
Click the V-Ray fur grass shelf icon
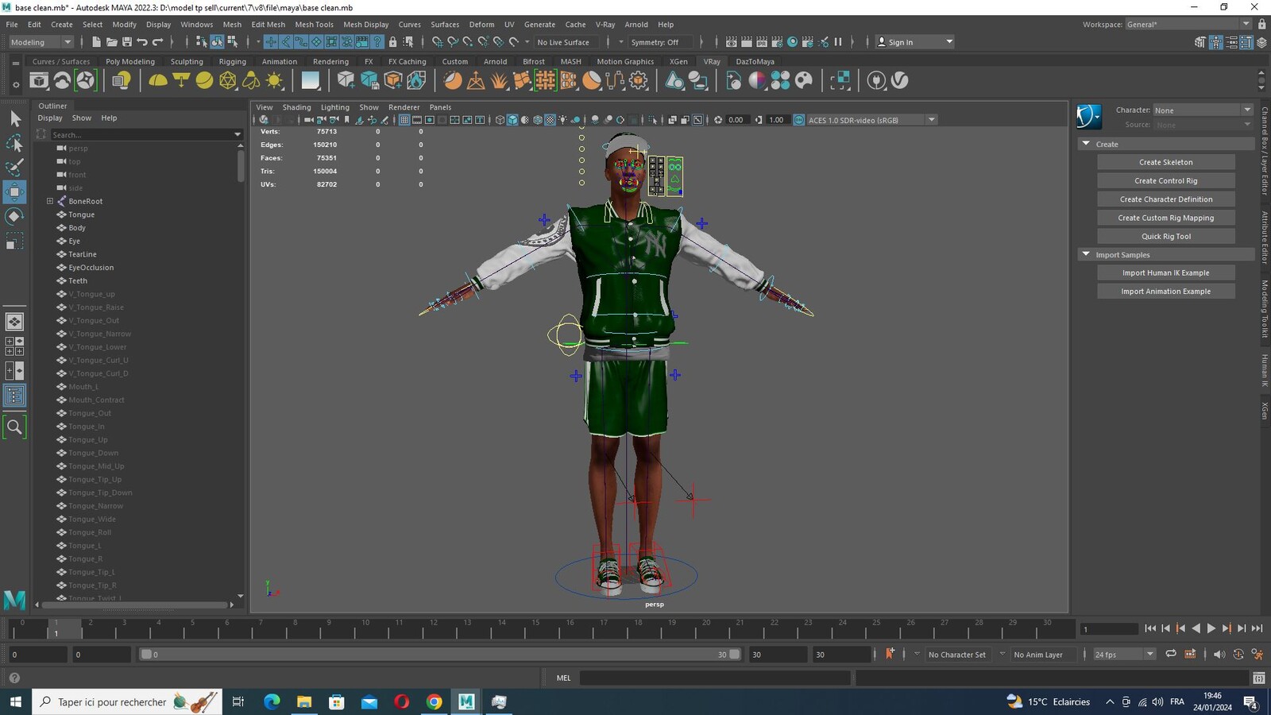499,80
